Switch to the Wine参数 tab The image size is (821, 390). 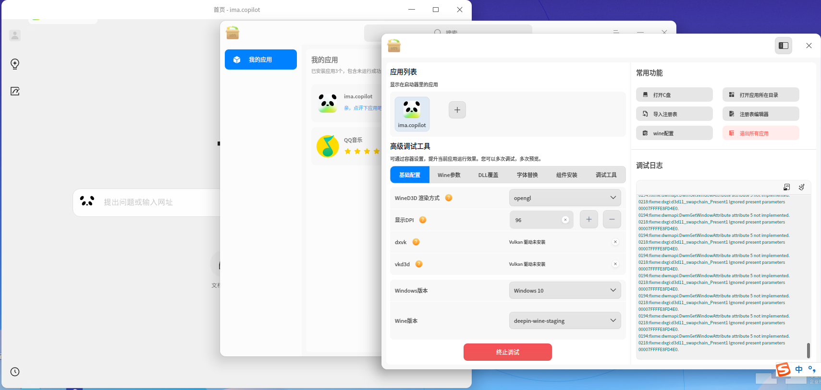[x=449, y=175]
